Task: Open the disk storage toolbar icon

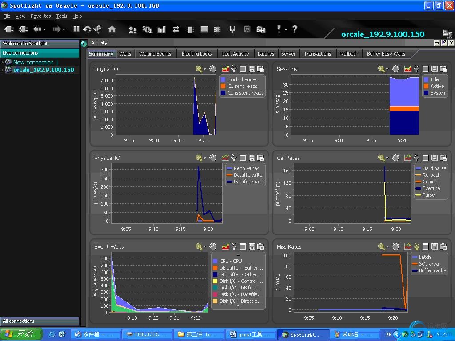Action: [217, 29]
